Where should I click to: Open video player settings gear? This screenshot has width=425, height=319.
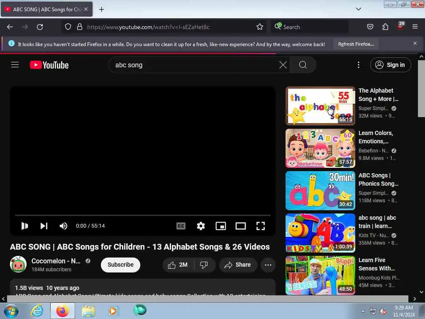tap(201, 226)
